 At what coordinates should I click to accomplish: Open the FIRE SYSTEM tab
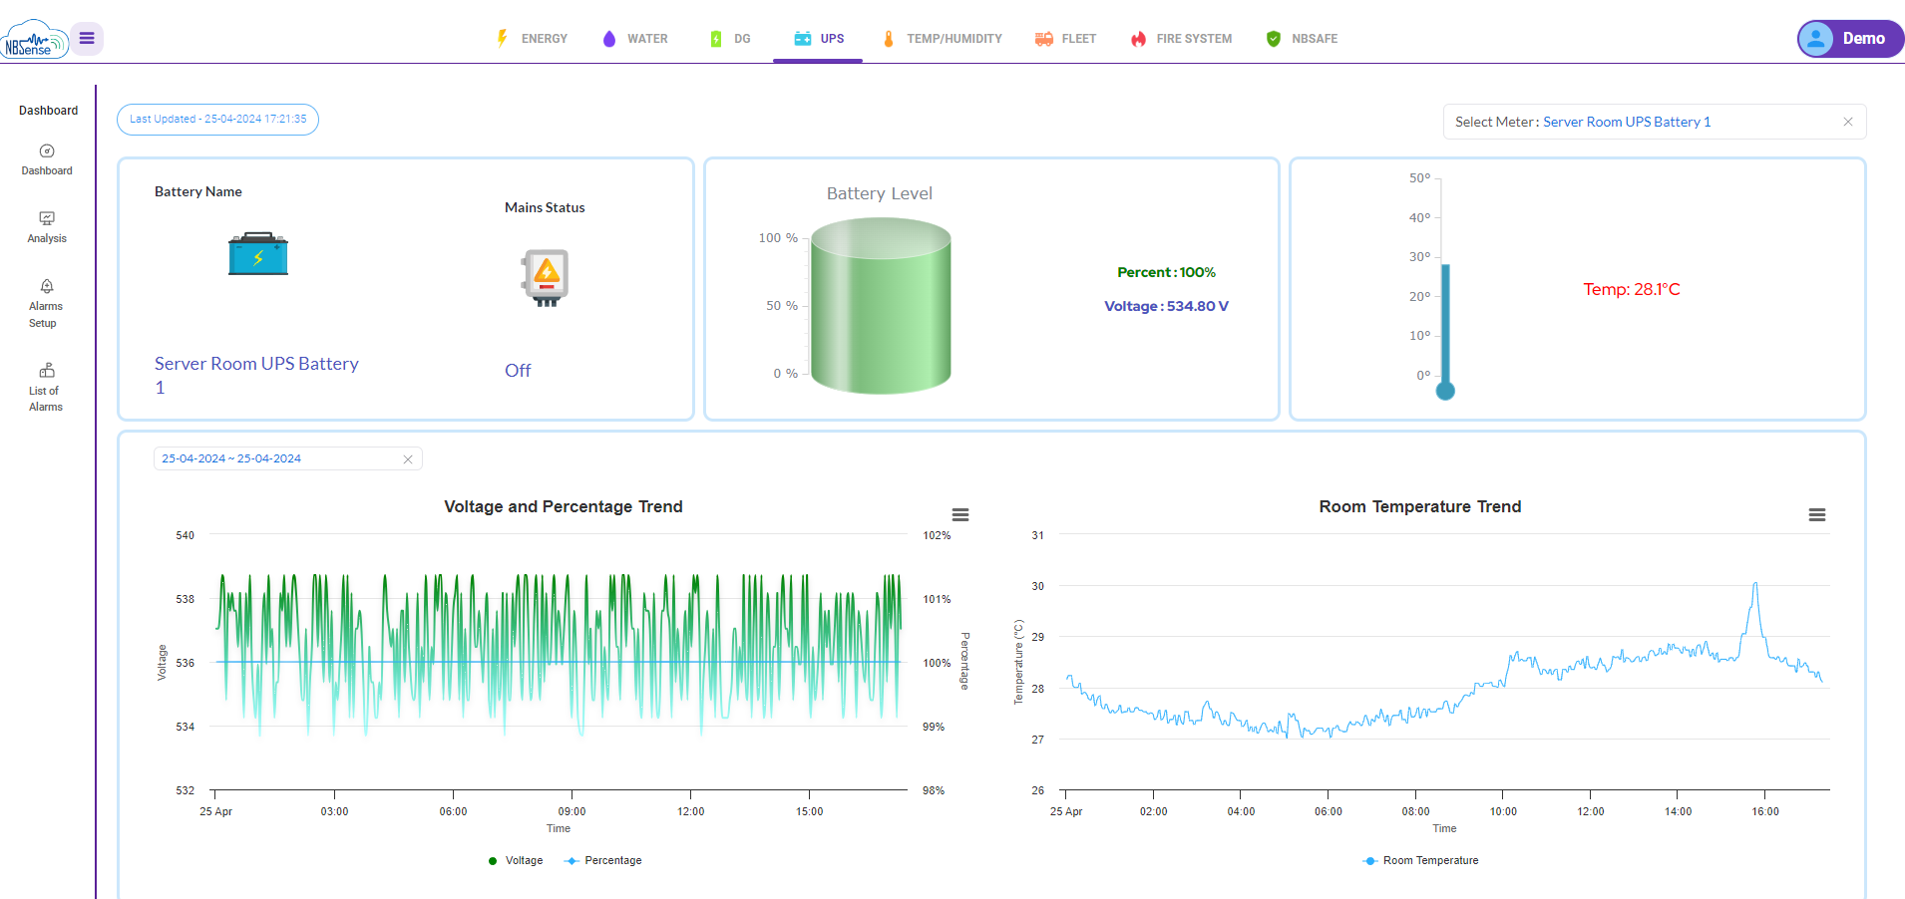coord(1181,39)
